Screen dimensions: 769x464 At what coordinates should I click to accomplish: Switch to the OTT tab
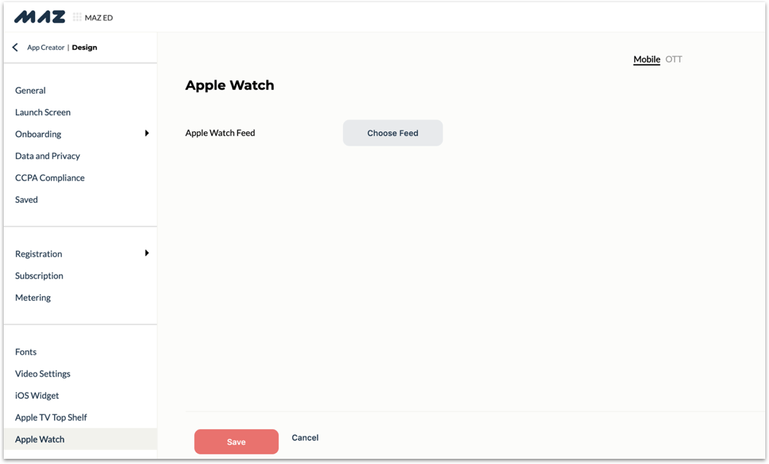pyautogui.click(x=673, y=59)
